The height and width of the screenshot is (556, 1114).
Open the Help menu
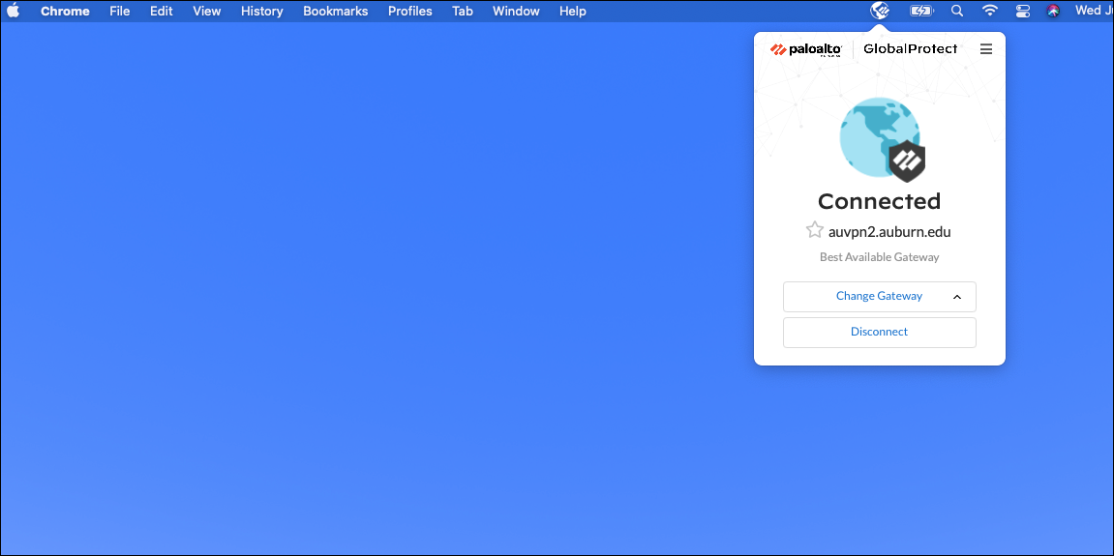573,12
